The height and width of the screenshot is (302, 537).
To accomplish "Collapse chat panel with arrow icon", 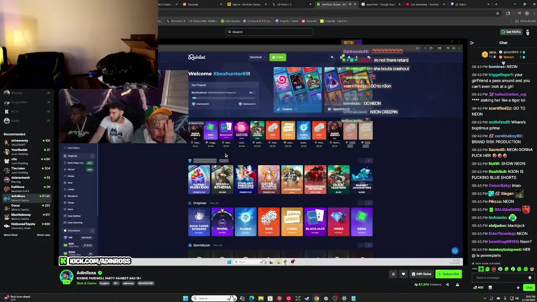I will coord(472,43).
